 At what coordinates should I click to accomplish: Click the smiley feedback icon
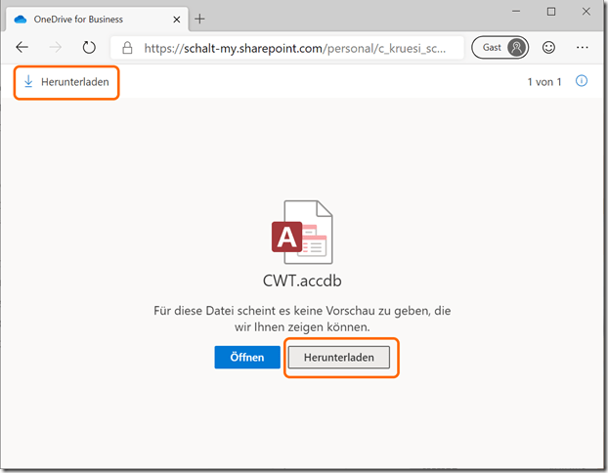[x=548, y=47]
